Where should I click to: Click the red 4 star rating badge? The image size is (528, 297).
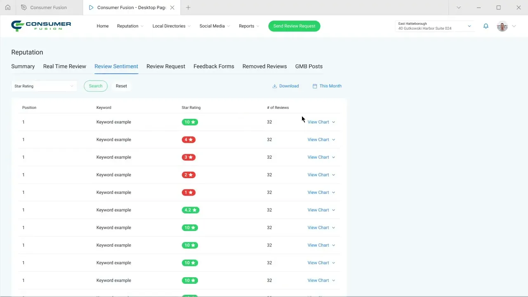tap(189, 139)
